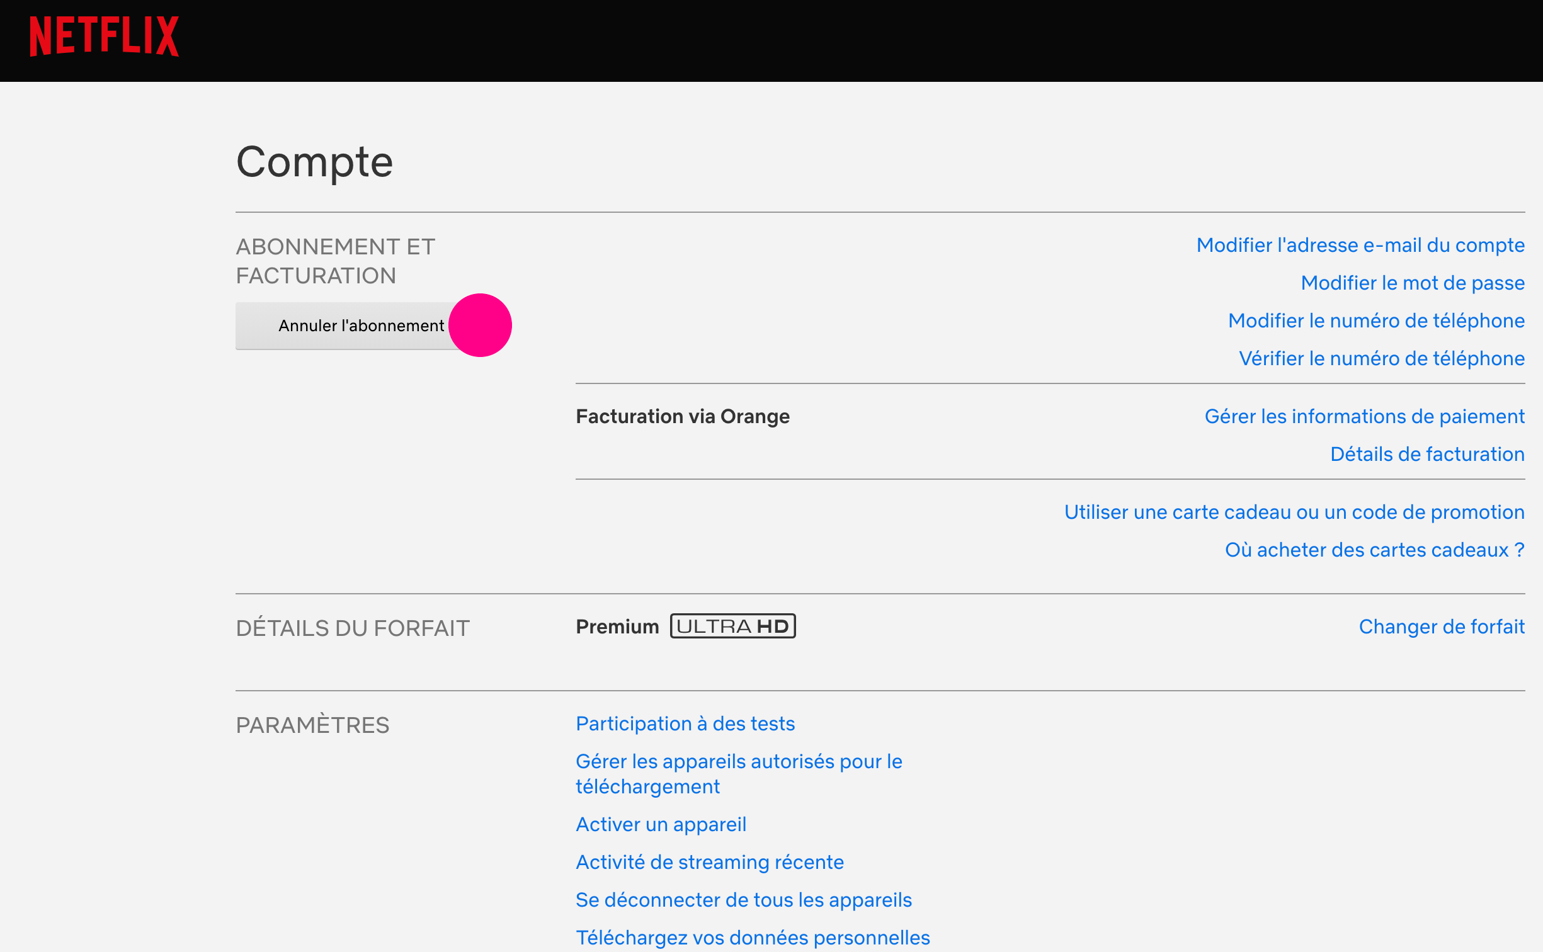Open Gérer les appareils autorisés pour le téléchargement
This screenshot has width=1543, height=952.
739,774
